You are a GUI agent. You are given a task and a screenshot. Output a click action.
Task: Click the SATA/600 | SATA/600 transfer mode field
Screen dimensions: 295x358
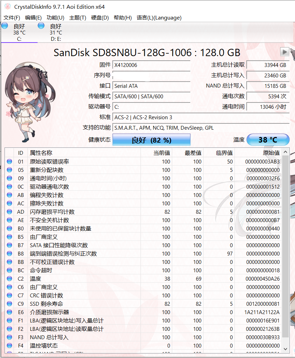151,96
